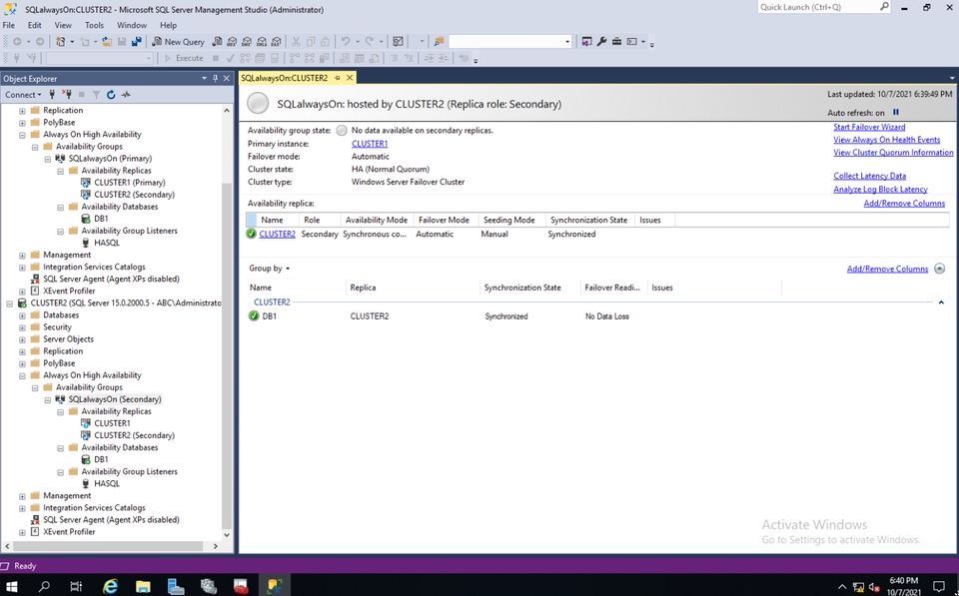Click the New Query toolbar button

click(178, 42)
